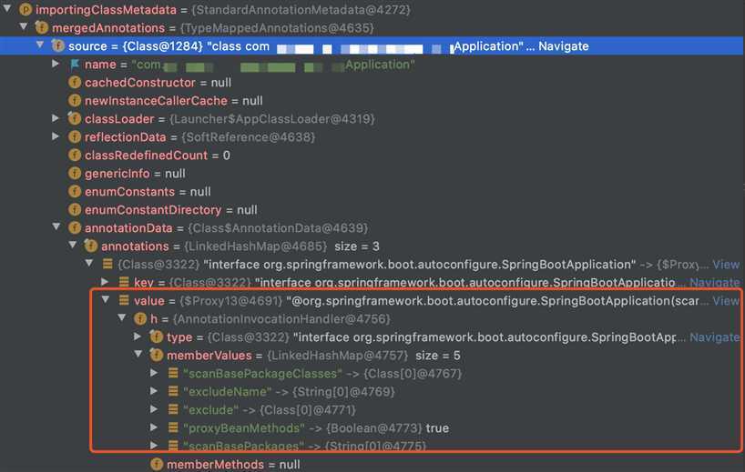
Task: Click the type field icon
Action: (x=157, y=336)
